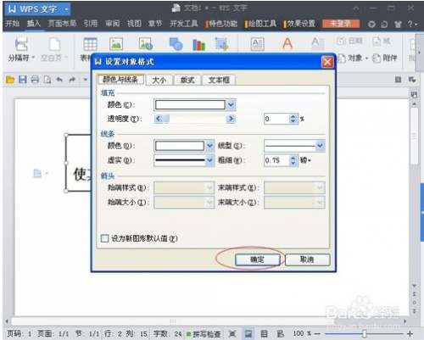Open the 虚实(D) dash style dropdown
424x340 pixels.
(209, 160)
